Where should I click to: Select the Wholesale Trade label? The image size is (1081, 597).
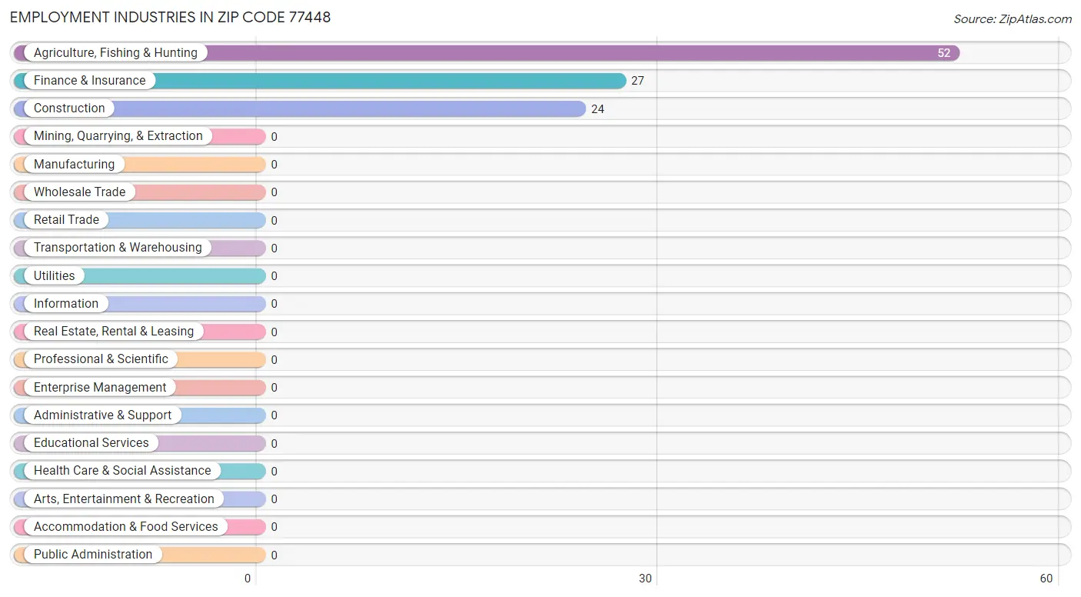pos(79,192)
